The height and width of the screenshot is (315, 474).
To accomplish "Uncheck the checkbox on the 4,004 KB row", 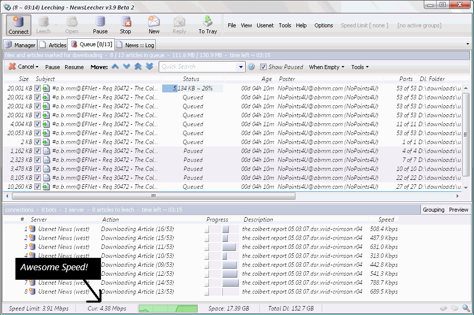I will (37, 124).
